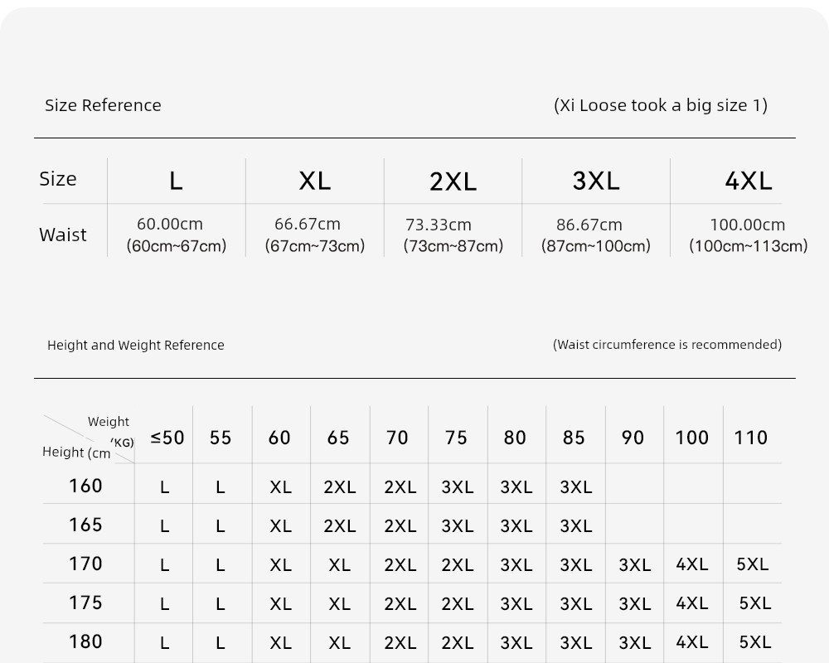
Task: Click the Height and Weight Reference heading
Action: tap(136, 346)
